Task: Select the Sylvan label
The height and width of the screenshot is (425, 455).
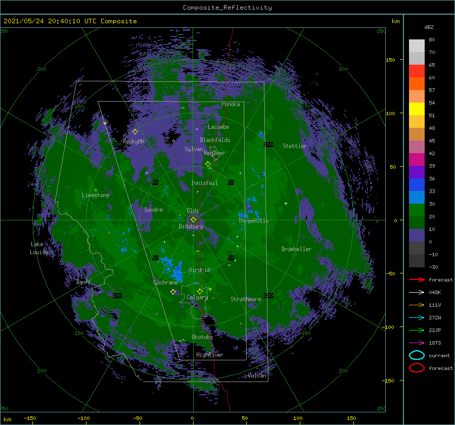Action: [x=194, y=149]
